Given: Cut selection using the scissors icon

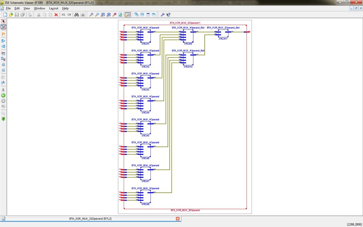Looking at the screenshot, I should pyautogui.click(x=39, y=15).
